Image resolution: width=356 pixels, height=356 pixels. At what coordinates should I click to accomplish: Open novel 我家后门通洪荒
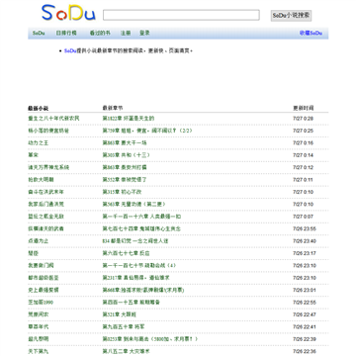45,204
